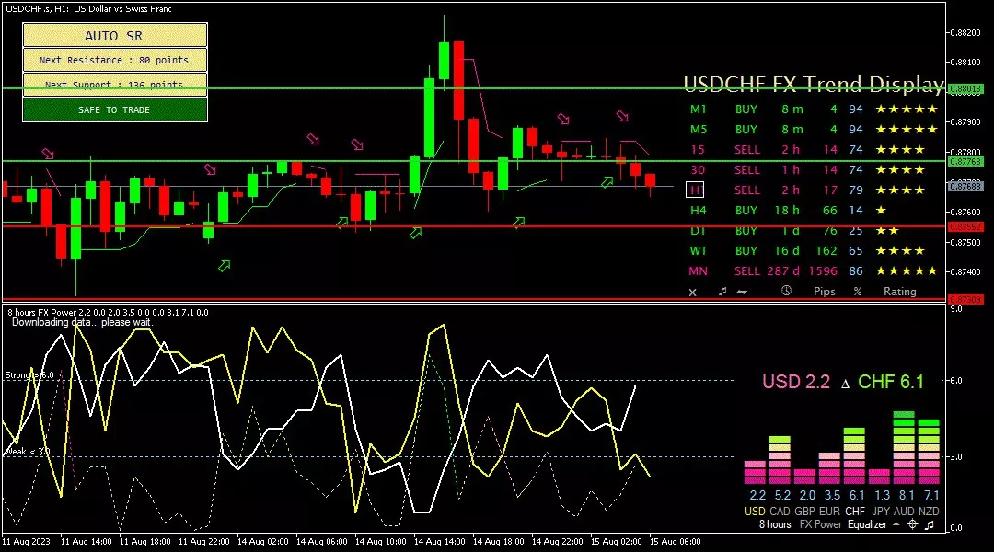This screenshot has height=552, width=994.
Task: Click the up triangle next to Equalizer
Action: pyautogui.click(x=896, y=524)
